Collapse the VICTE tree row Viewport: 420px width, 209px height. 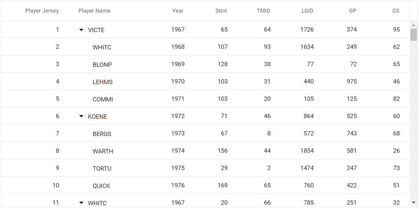[x=81, y=30]
